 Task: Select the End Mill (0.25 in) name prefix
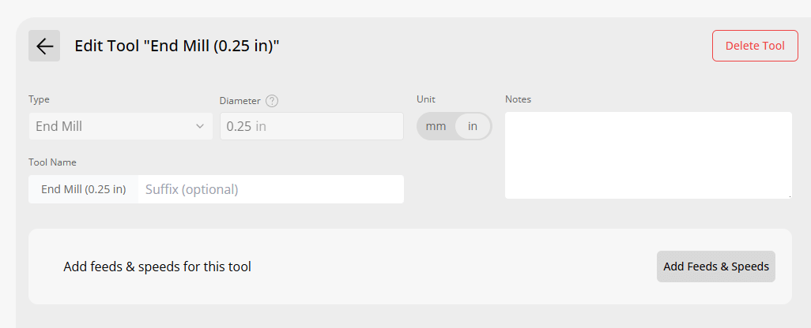(x=83, y=189)
